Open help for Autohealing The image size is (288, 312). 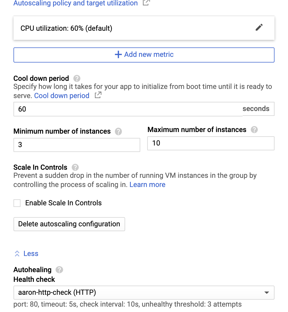coord(59,270)
